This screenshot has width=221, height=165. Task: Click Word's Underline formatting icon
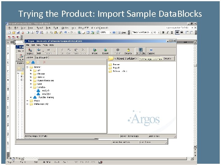pyautogui.click(x=172, y=32)
